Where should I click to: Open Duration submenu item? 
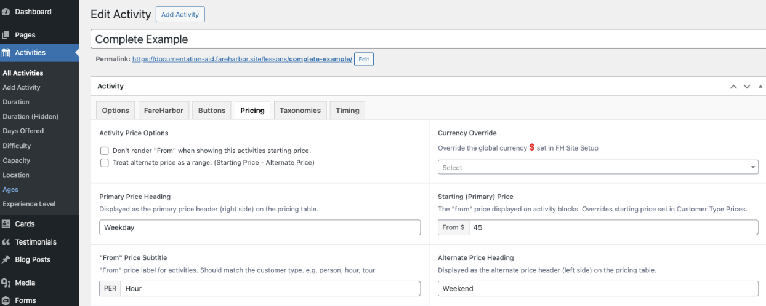(x=16, y=102)
